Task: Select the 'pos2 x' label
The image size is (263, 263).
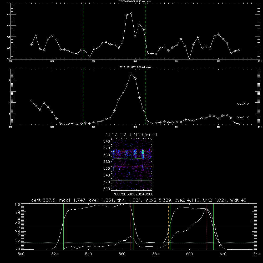Action: [x=242, y=104]
